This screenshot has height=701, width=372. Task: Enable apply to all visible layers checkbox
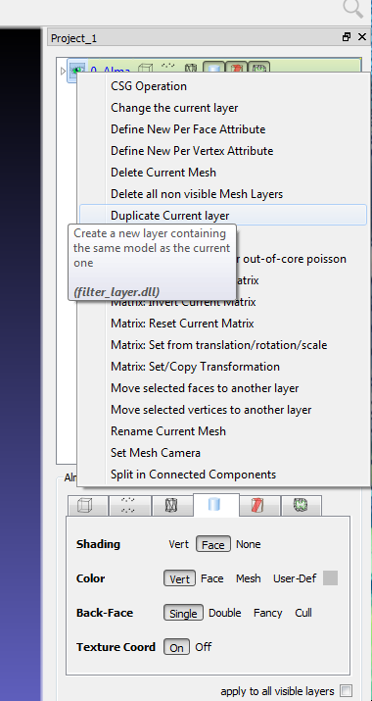point(347,691)
